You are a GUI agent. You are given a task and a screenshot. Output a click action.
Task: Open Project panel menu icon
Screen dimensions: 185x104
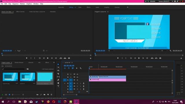point(12,62)
